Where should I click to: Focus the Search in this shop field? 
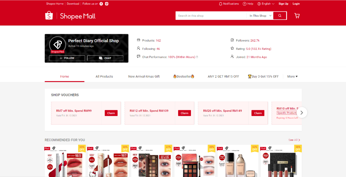pos(210,16)
